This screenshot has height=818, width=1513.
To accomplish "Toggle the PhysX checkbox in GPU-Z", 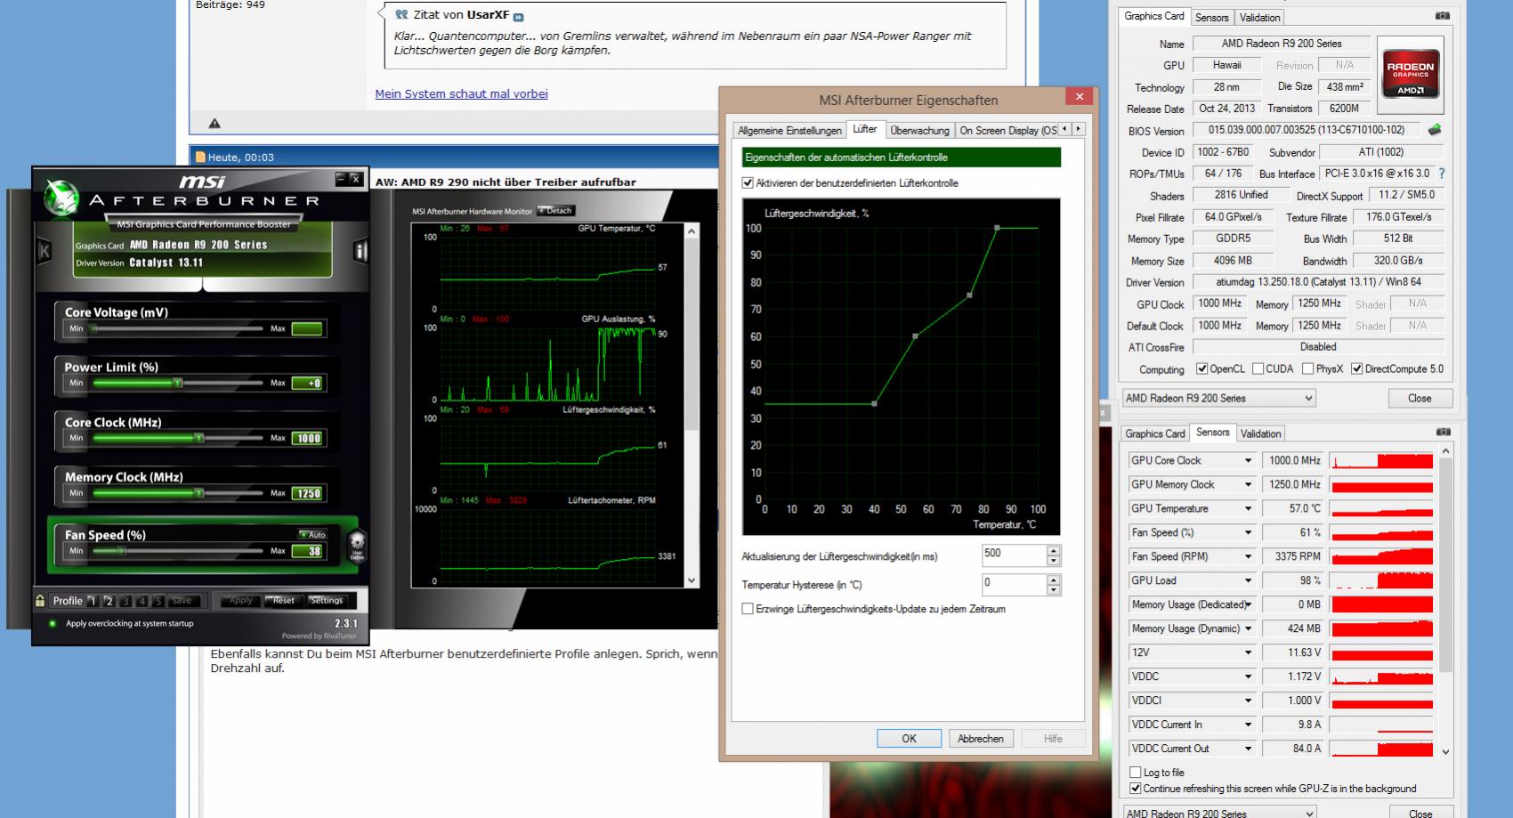I will coord(1307,369).
